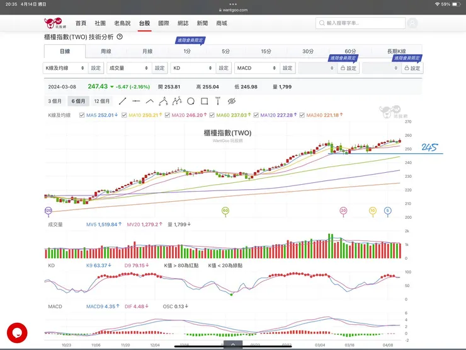Uncheck the MA120 checkbox
The width and height of the screenshot is (466, 350).
tap(256, 115)
